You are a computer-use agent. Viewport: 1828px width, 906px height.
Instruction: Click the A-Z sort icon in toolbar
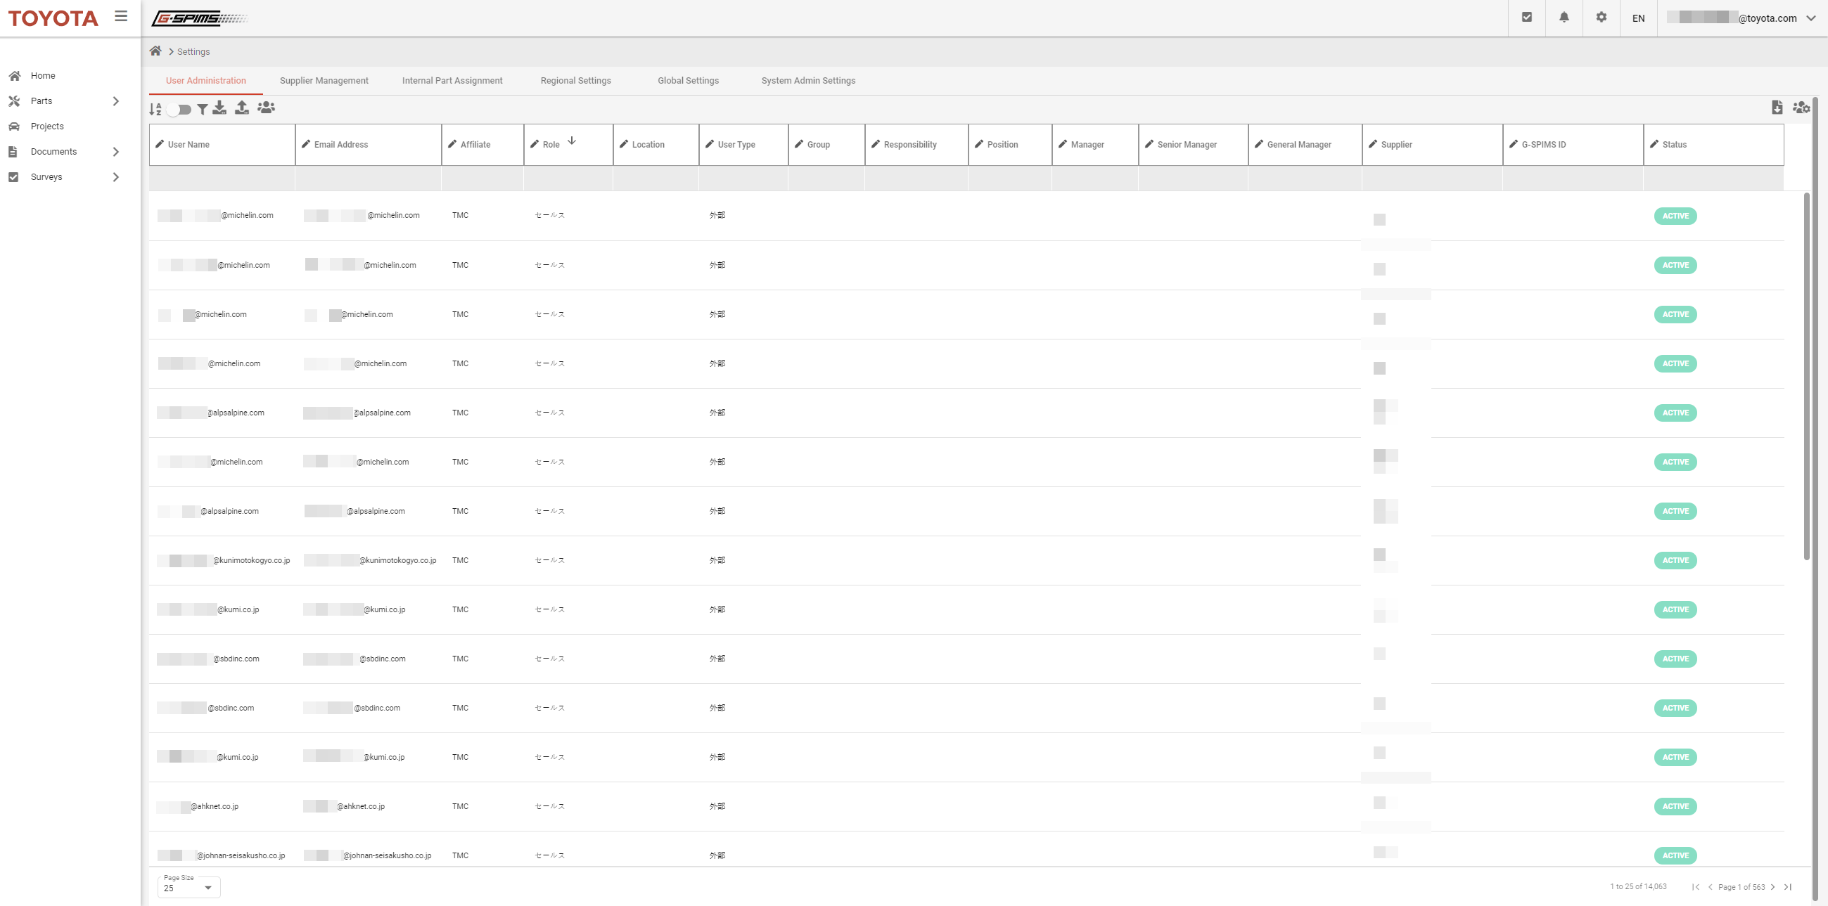click(155, 108)
